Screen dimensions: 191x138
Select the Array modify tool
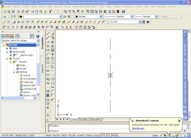pyautogui.click(x=53, y=50)
